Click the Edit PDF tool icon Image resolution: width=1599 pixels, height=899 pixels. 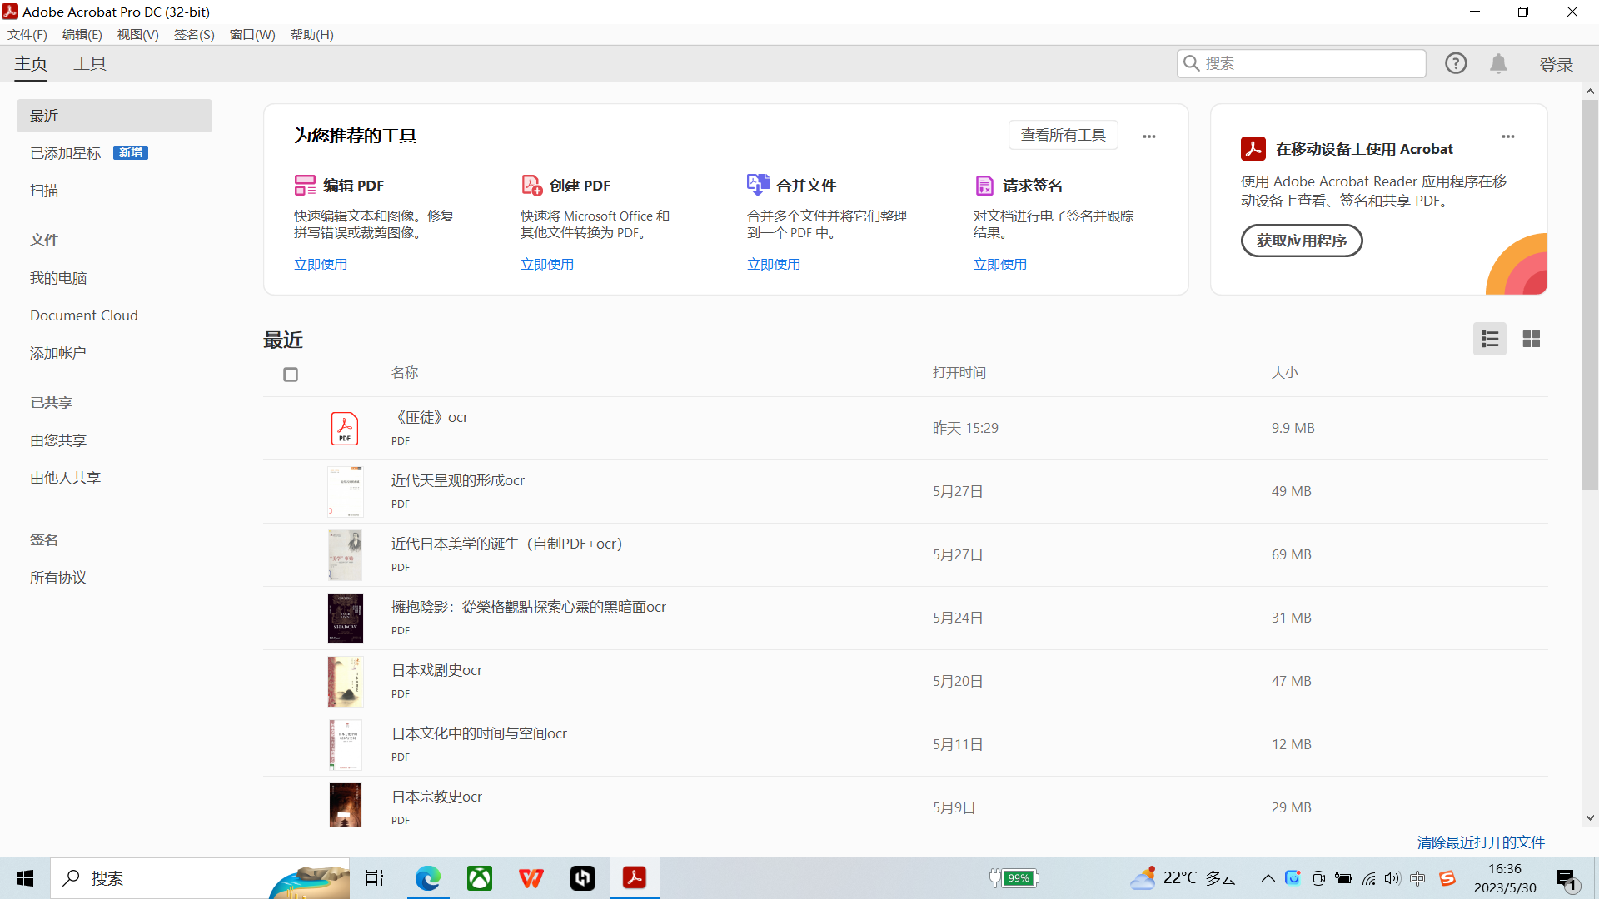pos(305,185)
